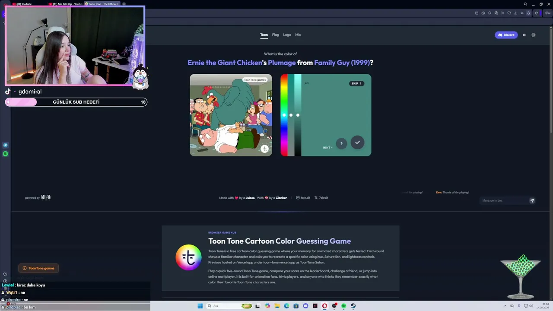Open Discord from the taskbar
The height and width of the screenshot is (311, 553).
[305, 306]
